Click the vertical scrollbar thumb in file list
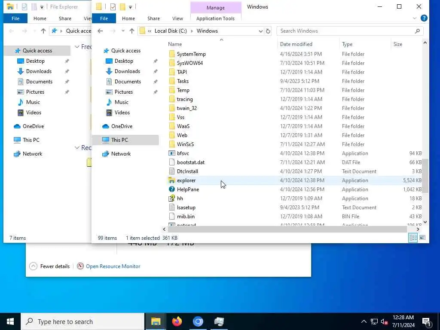Viewport: 440px width, 330px height. [x=425, y=176]
